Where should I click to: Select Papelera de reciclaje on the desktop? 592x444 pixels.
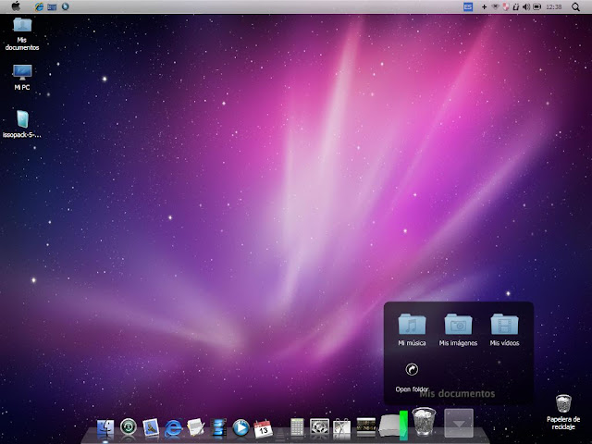pyautogui.click(x=563, y=413)
